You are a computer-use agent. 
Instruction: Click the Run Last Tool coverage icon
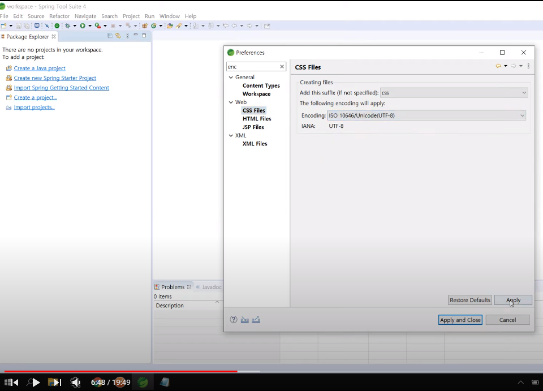pyautogui.click(x=98, y=25)
